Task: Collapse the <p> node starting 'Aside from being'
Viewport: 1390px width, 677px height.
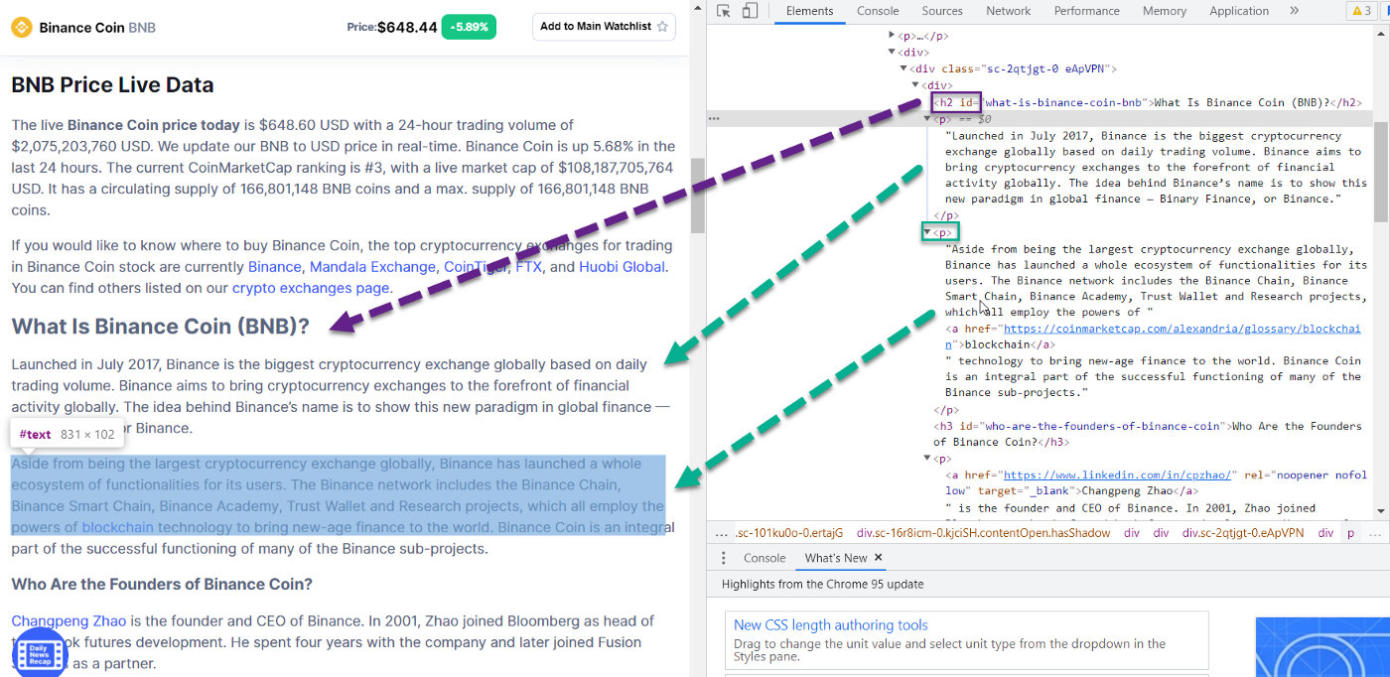Action: (x=927, y=232)
